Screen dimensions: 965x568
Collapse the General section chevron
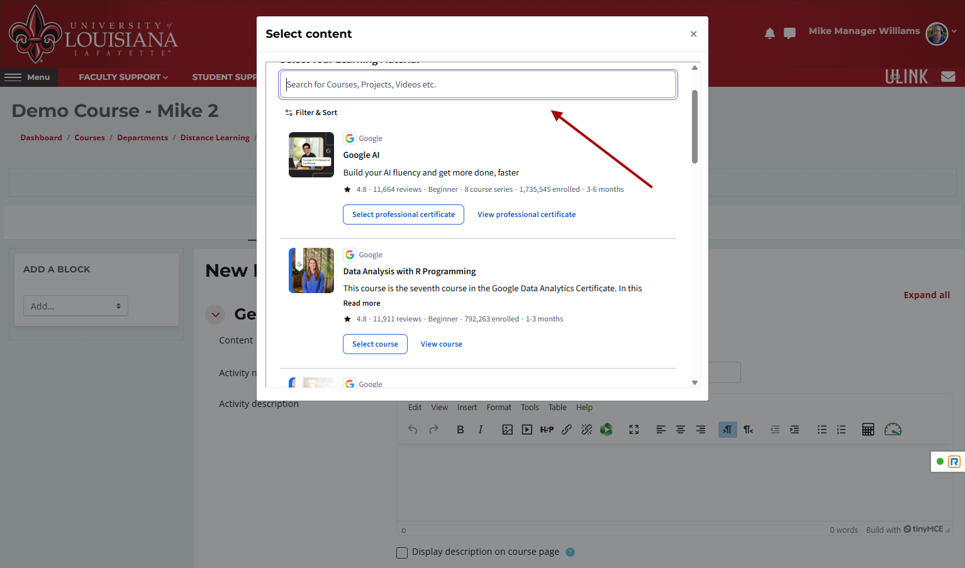coord(215,315)
